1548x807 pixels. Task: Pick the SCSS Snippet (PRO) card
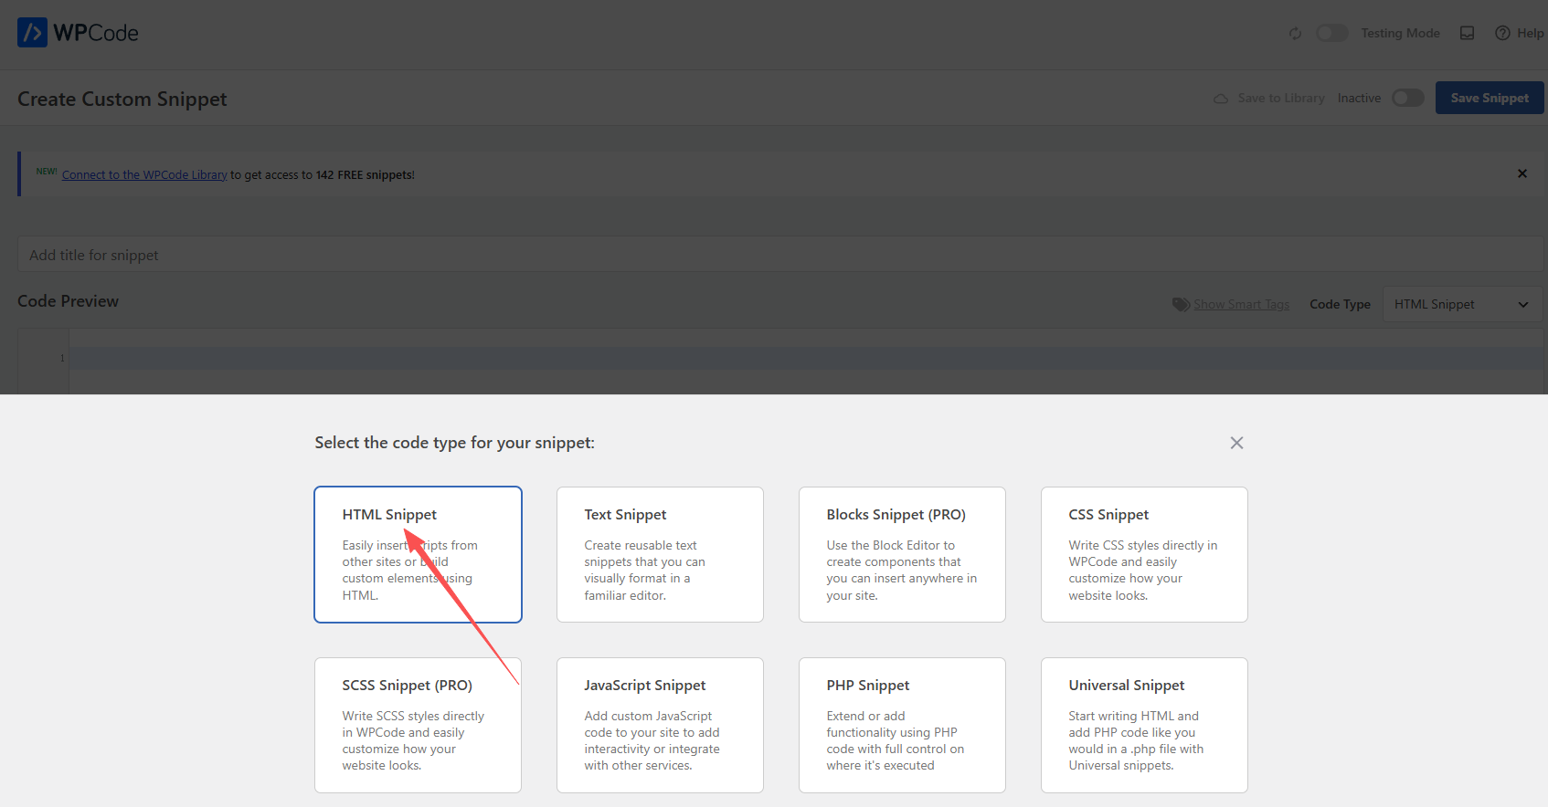[x=418, y=725]
